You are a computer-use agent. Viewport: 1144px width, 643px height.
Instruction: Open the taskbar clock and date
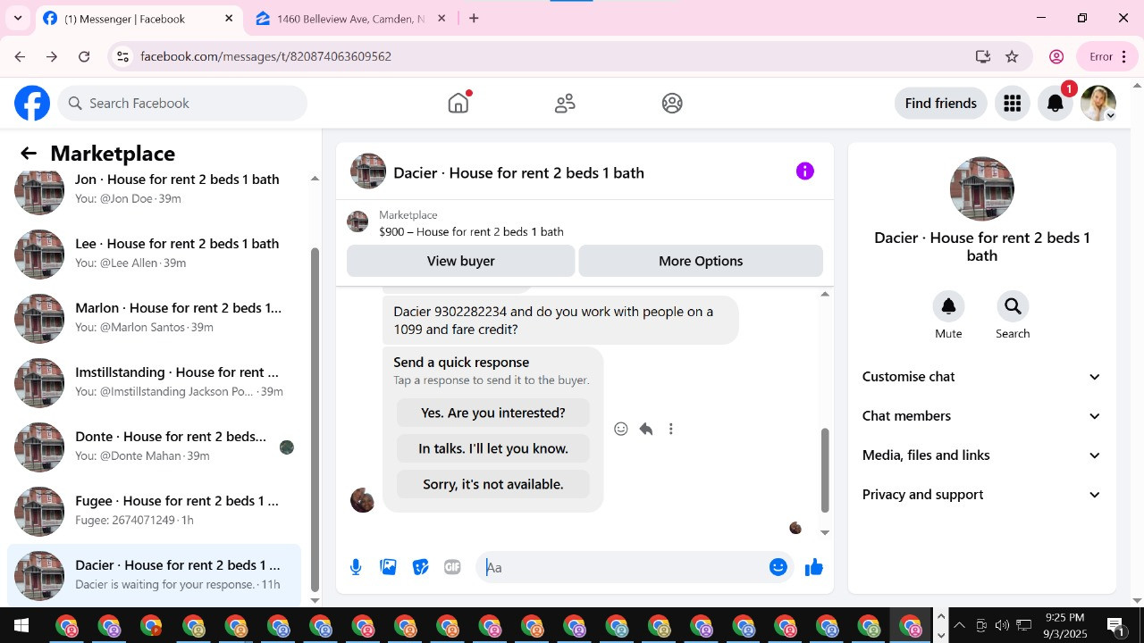[1064, 625]
